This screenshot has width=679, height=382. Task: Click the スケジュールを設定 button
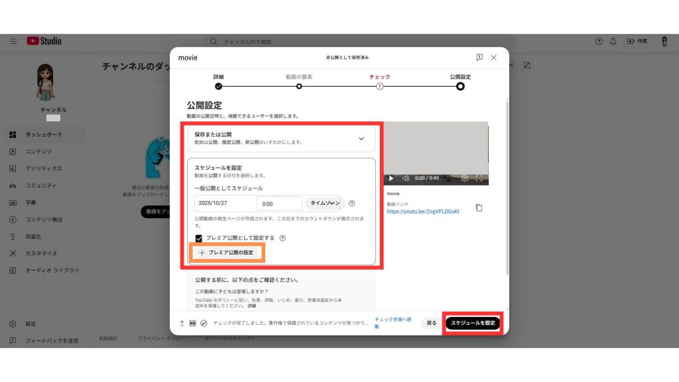click(471, 323)
